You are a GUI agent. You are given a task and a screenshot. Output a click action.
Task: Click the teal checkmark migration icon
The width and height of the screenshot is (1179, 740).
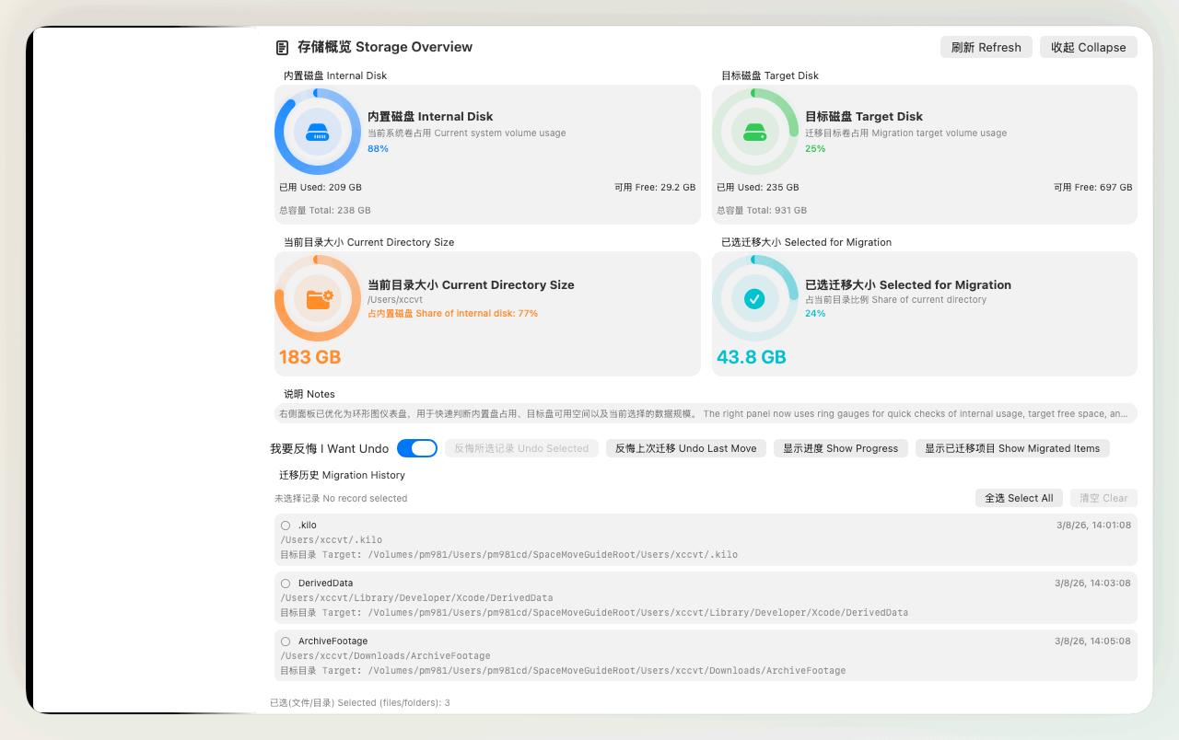click(x=755, y=298)
